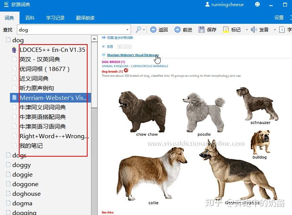The height and width of the screenshot is (215, 292).
Task: Click the smiley feedback icon
Action: [x=257, y=4]
